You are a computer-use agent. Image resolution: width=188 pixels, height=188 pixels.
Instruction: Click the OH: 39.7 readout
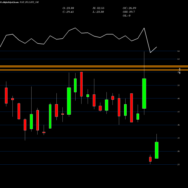tap(129, 12)
